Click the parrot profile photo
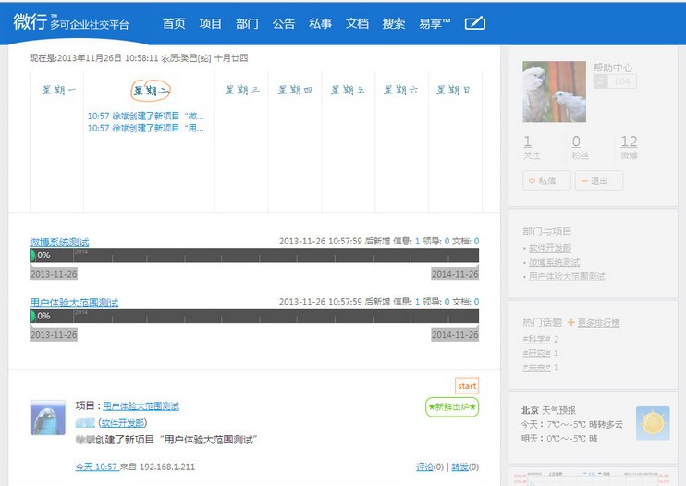This screenshot has width=686, height=486. click(554, 92)
